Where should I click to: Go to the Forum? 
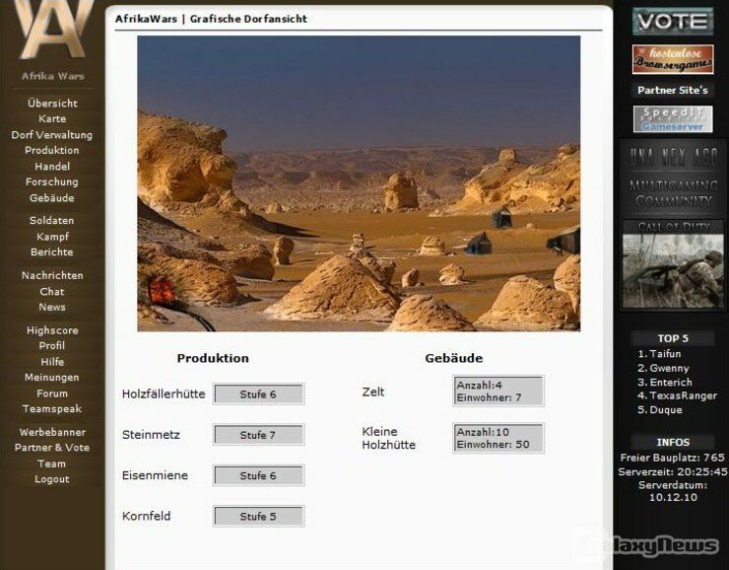(52, 393)
